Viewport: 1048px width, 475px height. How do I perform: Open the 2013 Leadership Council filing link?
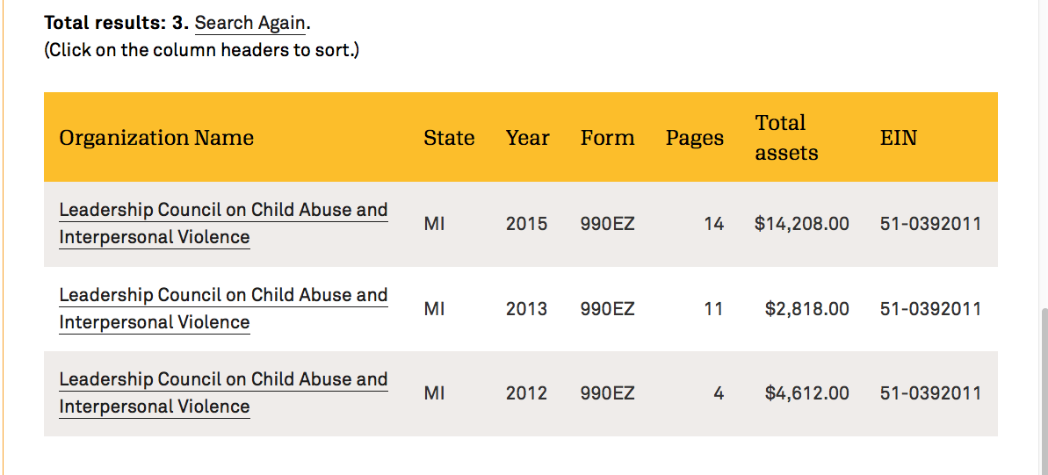click(223, 296)
